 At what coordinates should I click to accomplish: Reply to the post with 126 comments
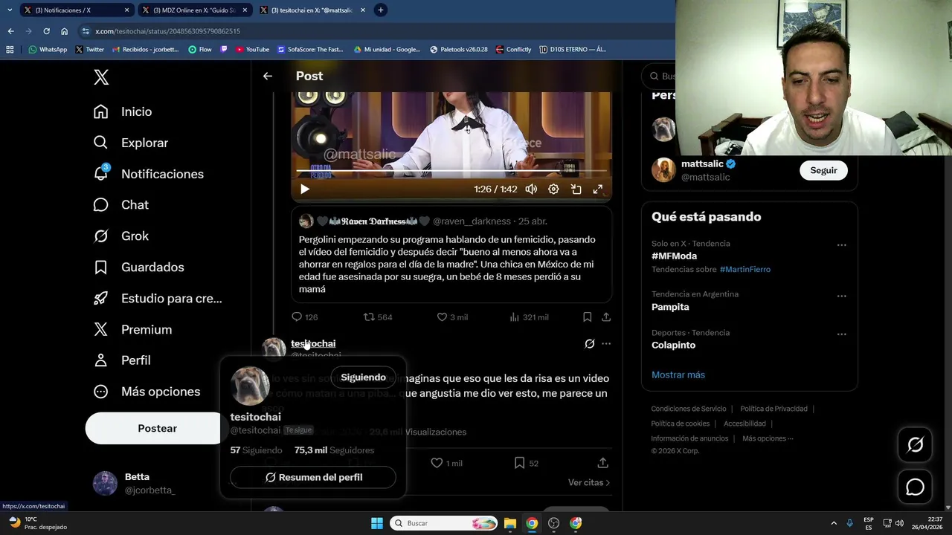pyautogui.click(x=304, y=317)
